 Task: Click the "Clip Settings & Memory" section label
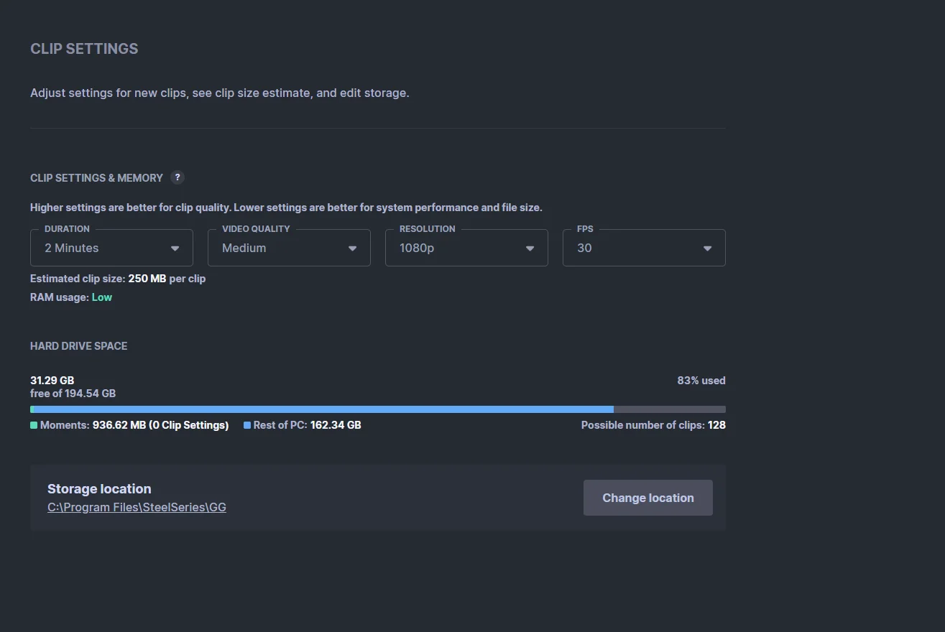[x=96, y=178]
